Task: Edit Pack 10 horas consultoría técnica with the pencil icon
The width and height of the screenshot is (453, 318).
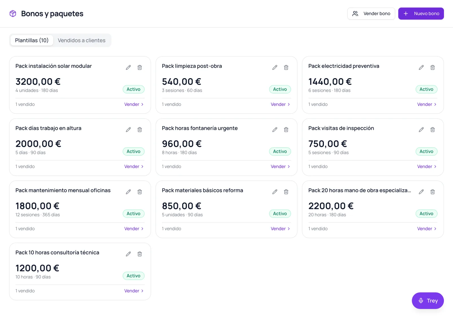Action: pos(128,254)
